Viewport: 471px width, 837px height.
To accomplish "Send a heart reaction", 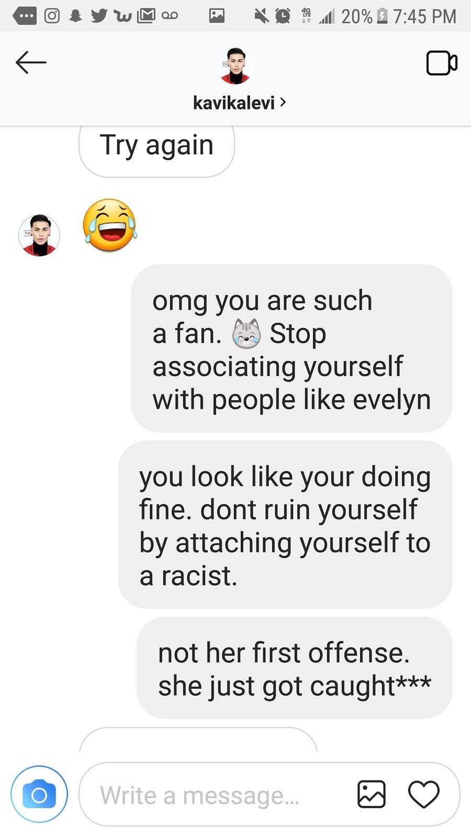I will [423, 794].
